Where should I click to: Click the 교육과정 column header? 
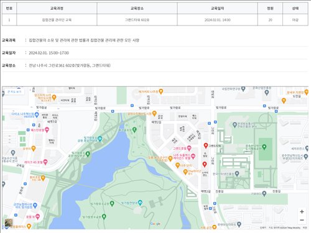click(x=57, y=8)
